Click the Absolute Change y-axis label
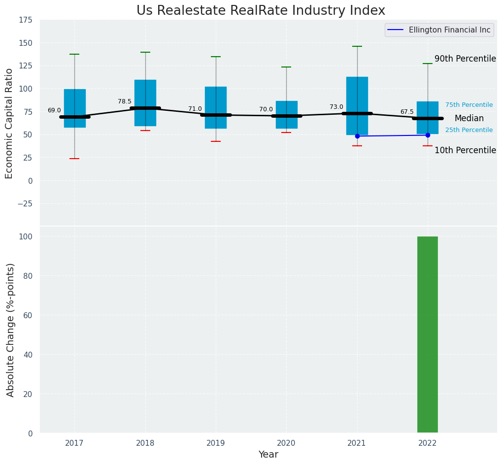 (10, 330)
